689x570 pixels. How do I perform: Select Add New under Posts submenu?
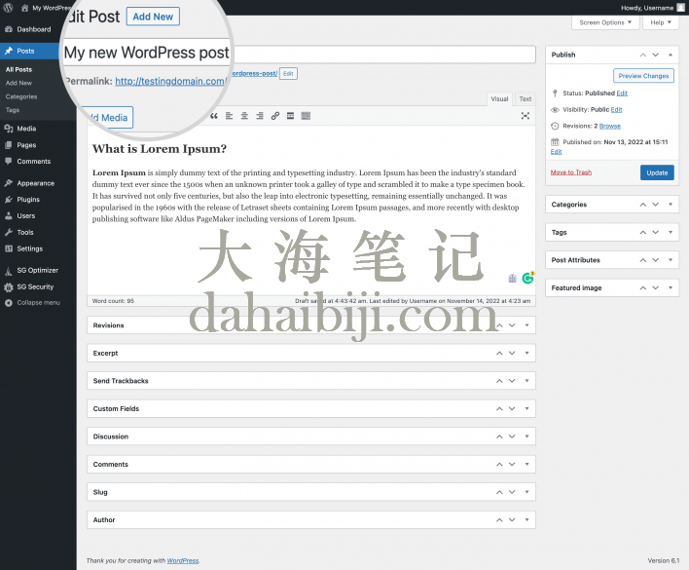[x=18, y=83]
